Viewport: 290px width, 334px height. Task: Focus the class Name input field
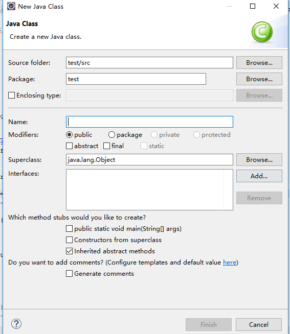coord(149,122)
